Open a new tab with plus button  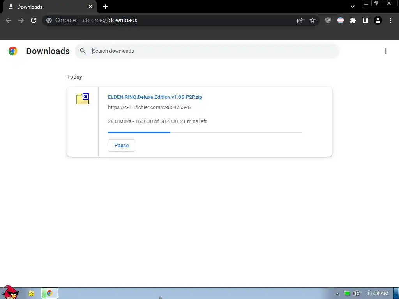coord(105,7)
